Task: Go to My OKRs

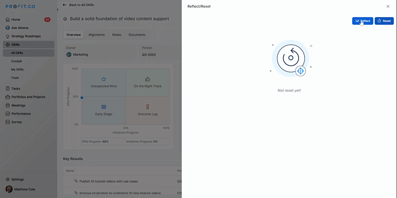Action: 17,69
